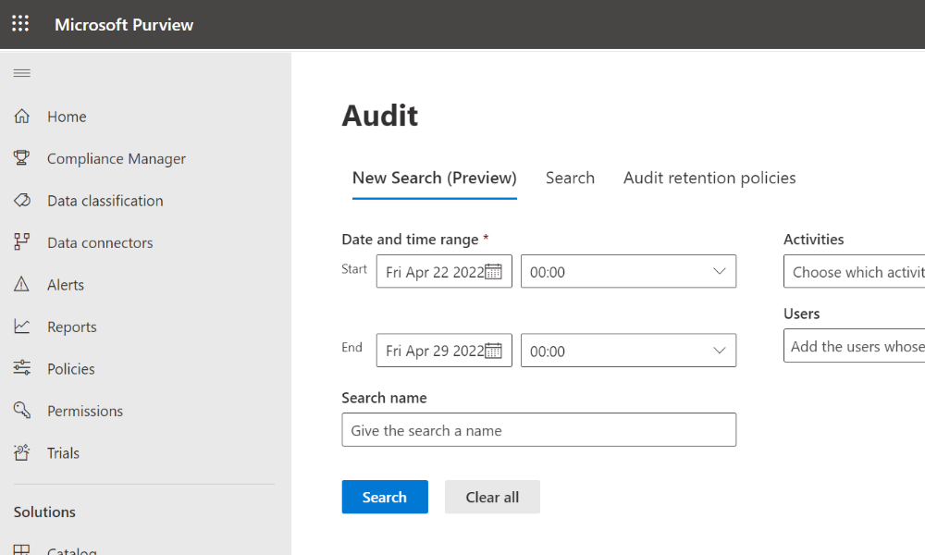This screenshot has width=925, height=555.
Task: Open the Audit retention policies tab
Action: [709, 178]
